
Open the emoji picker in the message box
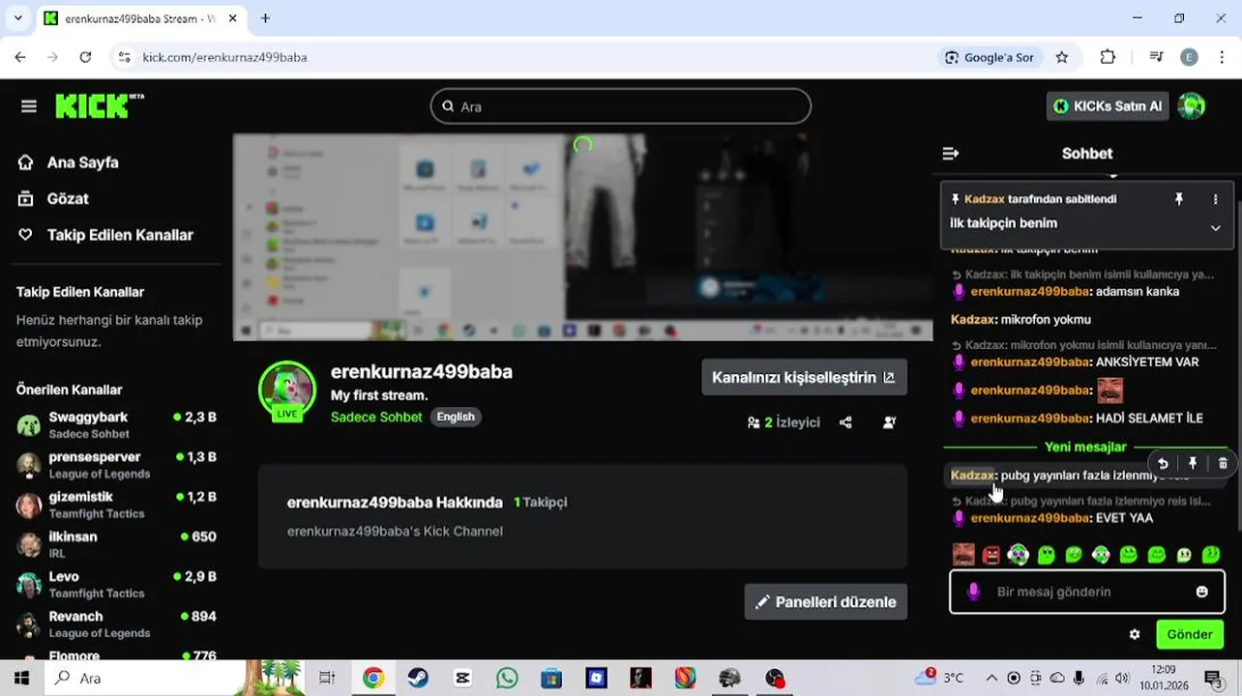click(1202, 592)
